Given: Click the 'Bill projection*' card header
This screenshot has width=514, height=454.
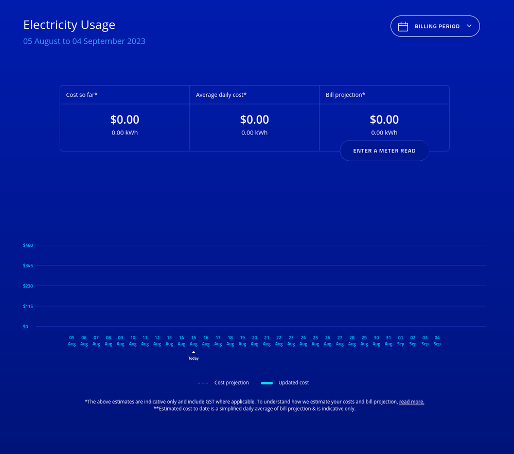Looking at the screenshot, I should point(345,95).
